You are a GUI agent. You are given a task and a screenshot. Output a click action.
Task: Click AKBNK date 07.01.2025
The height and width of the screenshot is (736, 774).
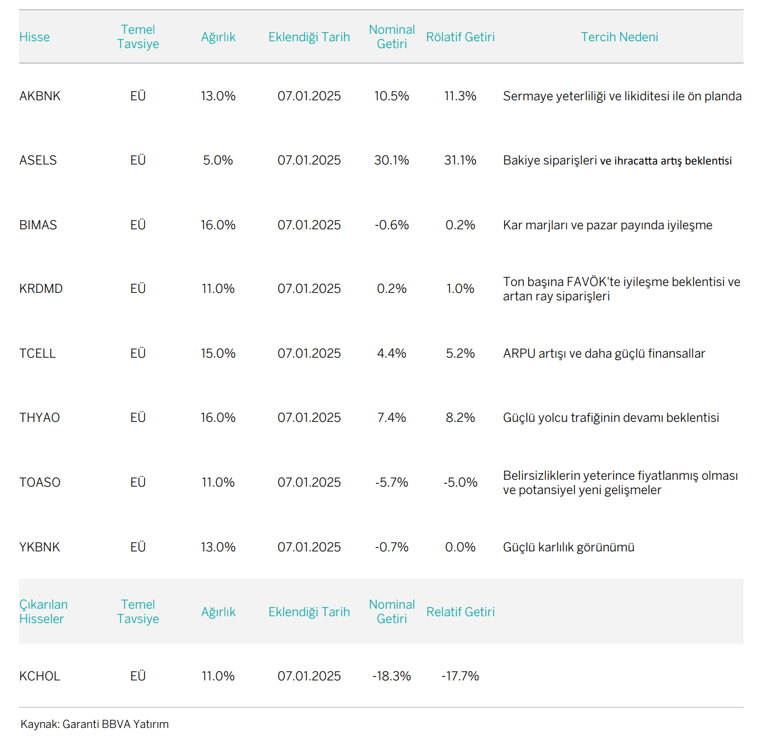[x=309, y=96]
